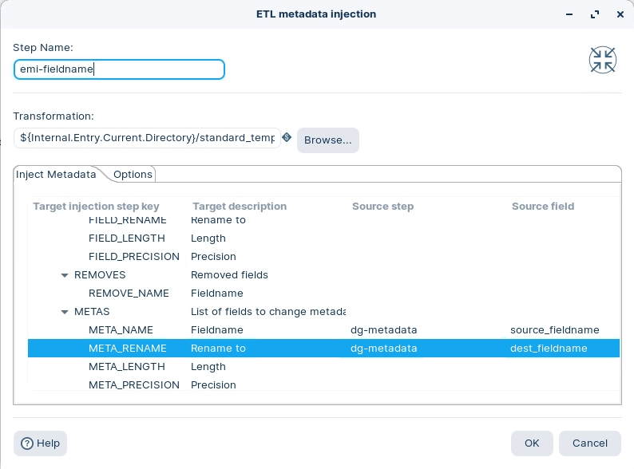Click the variable diamond icon beside transformation field

click(x=287, y=137)
